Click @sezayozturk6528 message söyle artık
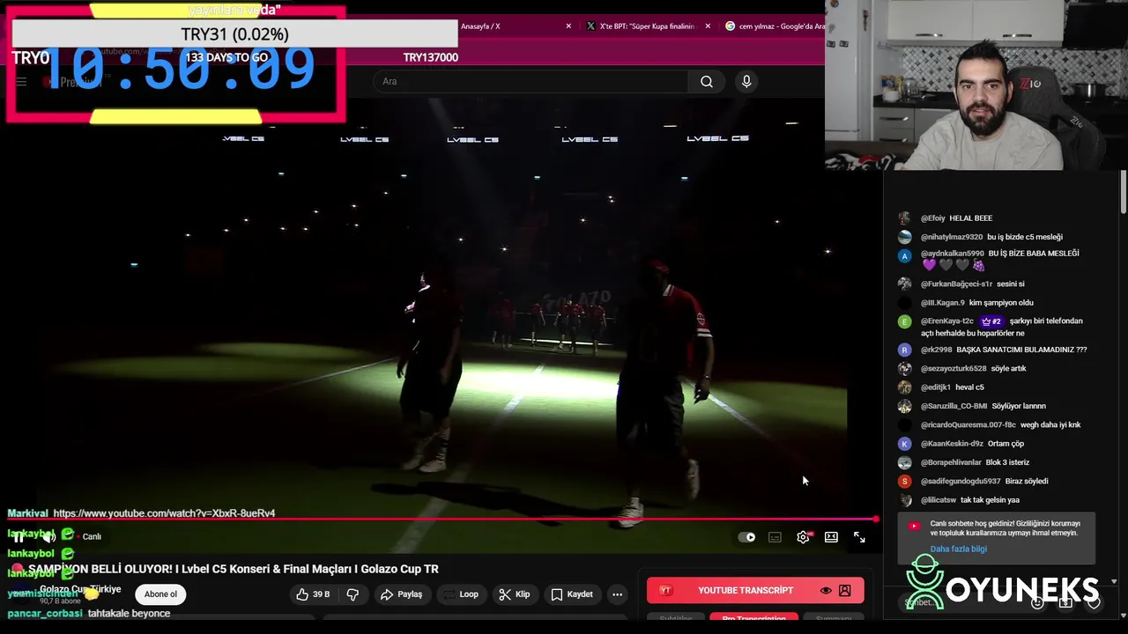The width and height of the screenshot is (1128, 634). pos(1008,369)
